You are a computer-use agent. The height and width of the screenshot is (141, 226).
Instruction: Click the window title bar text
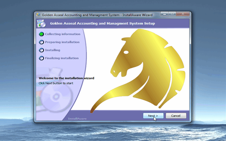tap(96, 15)
